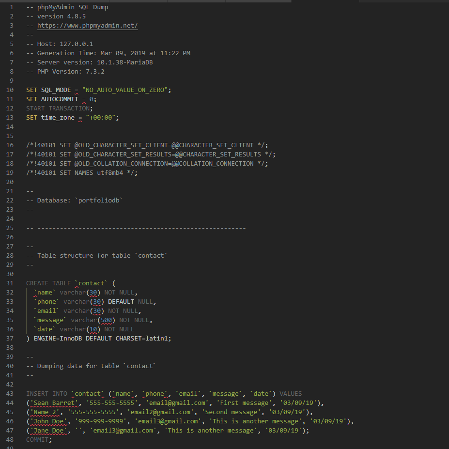Click the Generation Time comment line
This screenshot has height=449, width=449.
coord(108,53)
